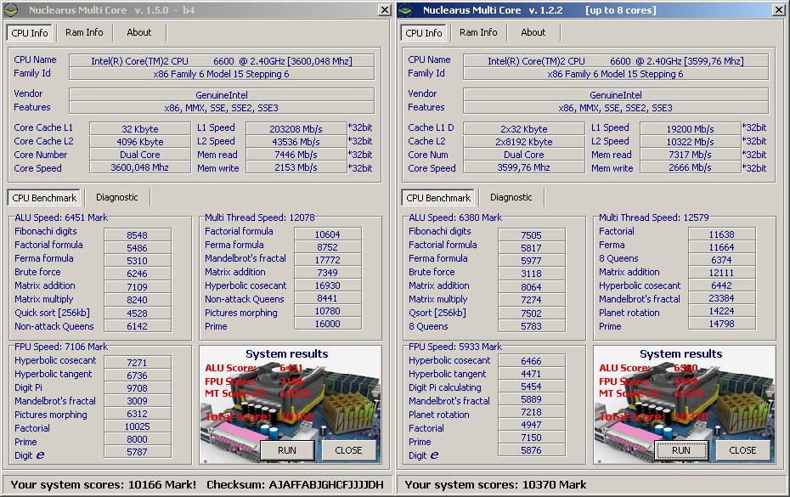Click L2 Speed value "43536 Mb/s"

[x=296, y=142]
